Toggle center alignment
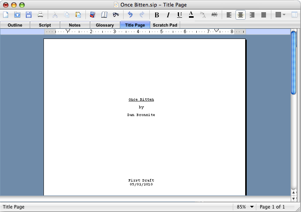301x212 pixels. pyautogui.click(x=240, y=15)
